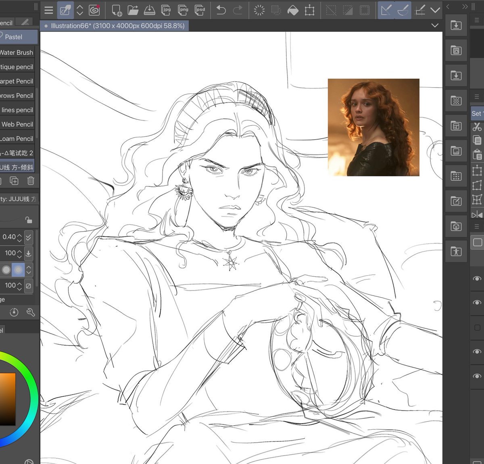Viewport: 484px width, 464px height.
Task: Reset tool properties to default
Action: 14,312
